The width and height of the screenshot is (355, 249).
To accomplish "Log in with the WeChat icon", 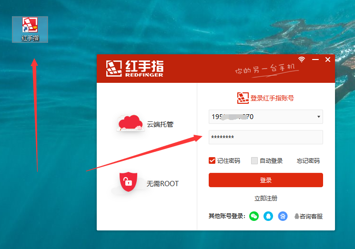I will pos(254,216).
